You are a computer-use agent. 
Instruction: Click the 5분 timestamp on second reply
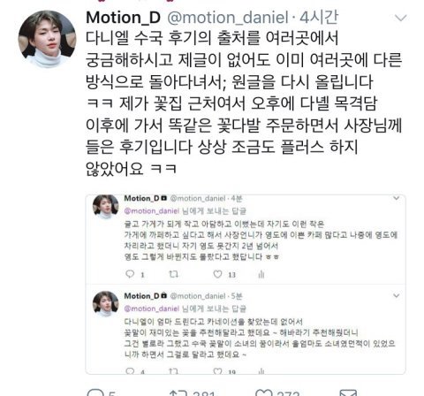click(237, 296)
